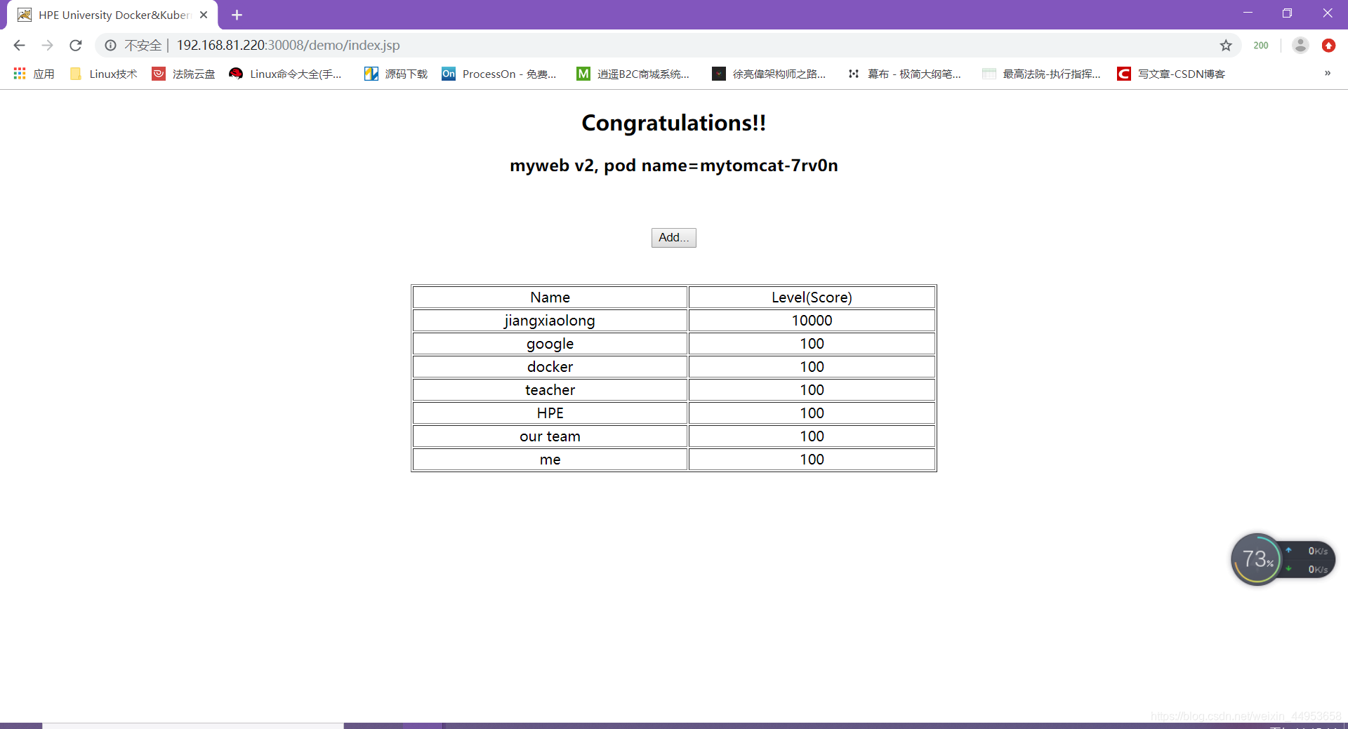
Task: Open the 写文章-CSDN博客 bookmark
Action: (x=1171, y=74)
